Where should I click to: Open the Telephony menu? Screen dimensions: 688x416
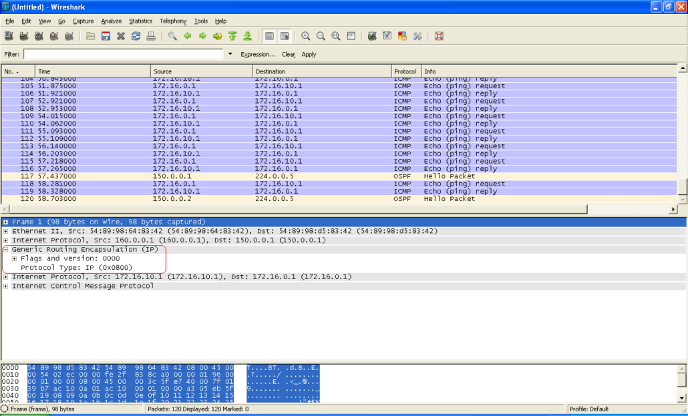coord(172,21)
